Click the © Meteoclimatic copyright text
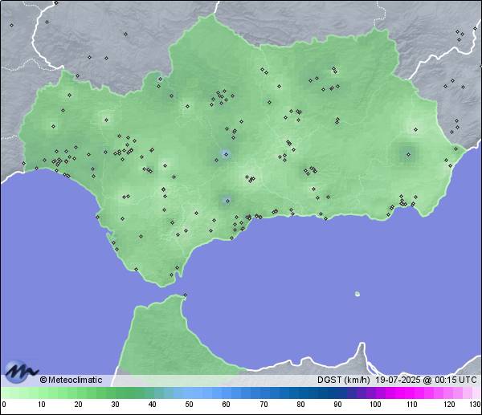This screenshot has height=415, width=482. [x=71, y=380]
